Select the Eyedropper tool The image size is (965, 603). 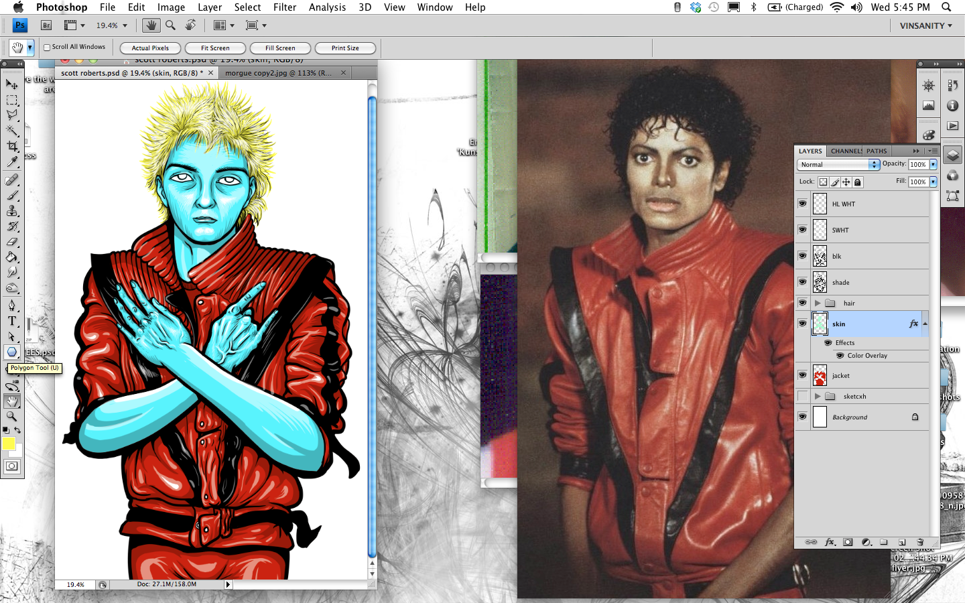(x=12, y=163)
